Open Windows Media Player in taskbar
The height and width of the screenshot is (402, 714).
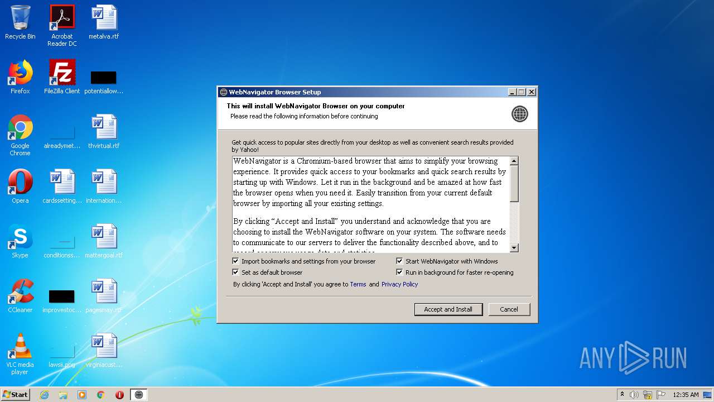82,395
